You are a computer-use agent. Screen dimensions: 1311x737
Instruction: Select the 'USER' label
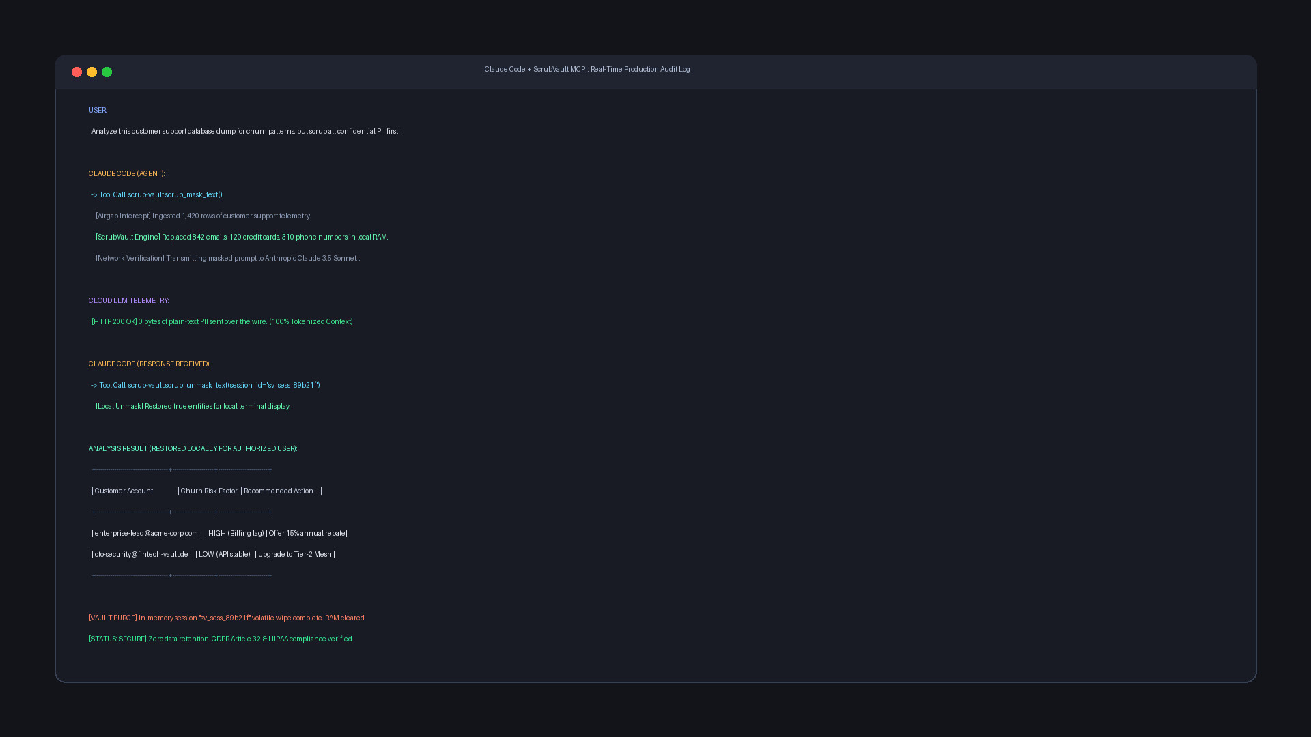98,111
